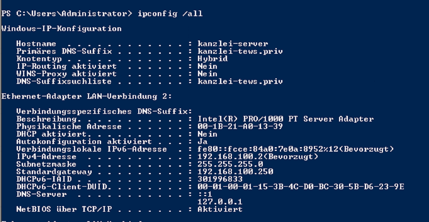
Task: Click the Intel(R) PRO/1000 PT Server Adapter text
Action: tap(285, 119)
